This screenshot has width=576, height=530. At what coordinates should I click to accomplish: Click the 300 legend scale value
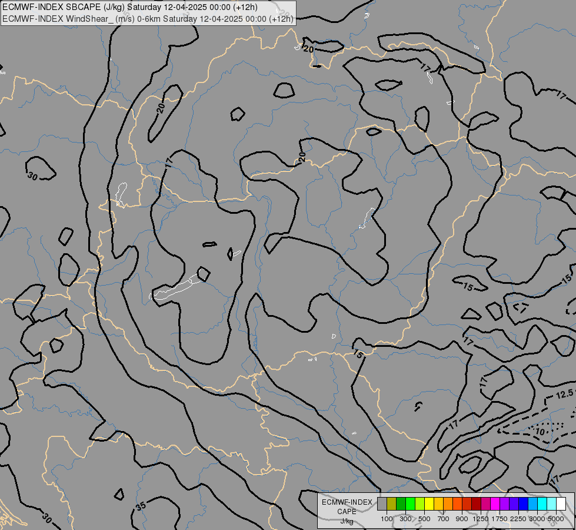point(405,519)
